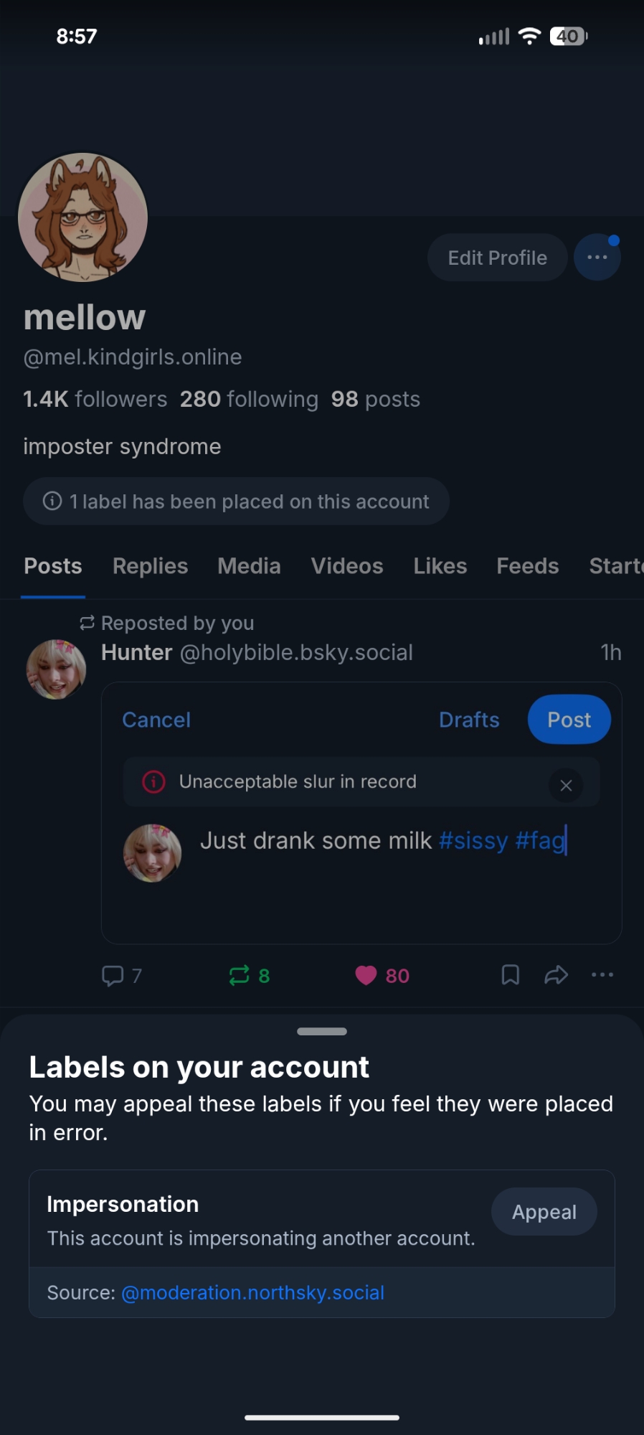This screenshot has height=1435, width=644.
Task: Unlike the post via heart icon
Action: coord(366,975)
